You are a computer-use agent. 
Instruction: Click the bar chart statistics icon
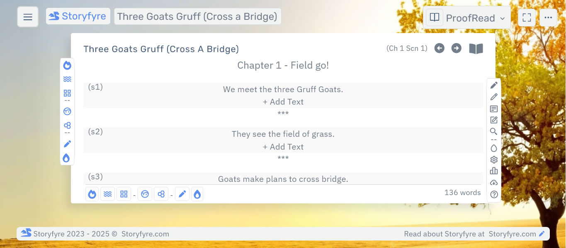pyautogui.click(x=494, y=171)
